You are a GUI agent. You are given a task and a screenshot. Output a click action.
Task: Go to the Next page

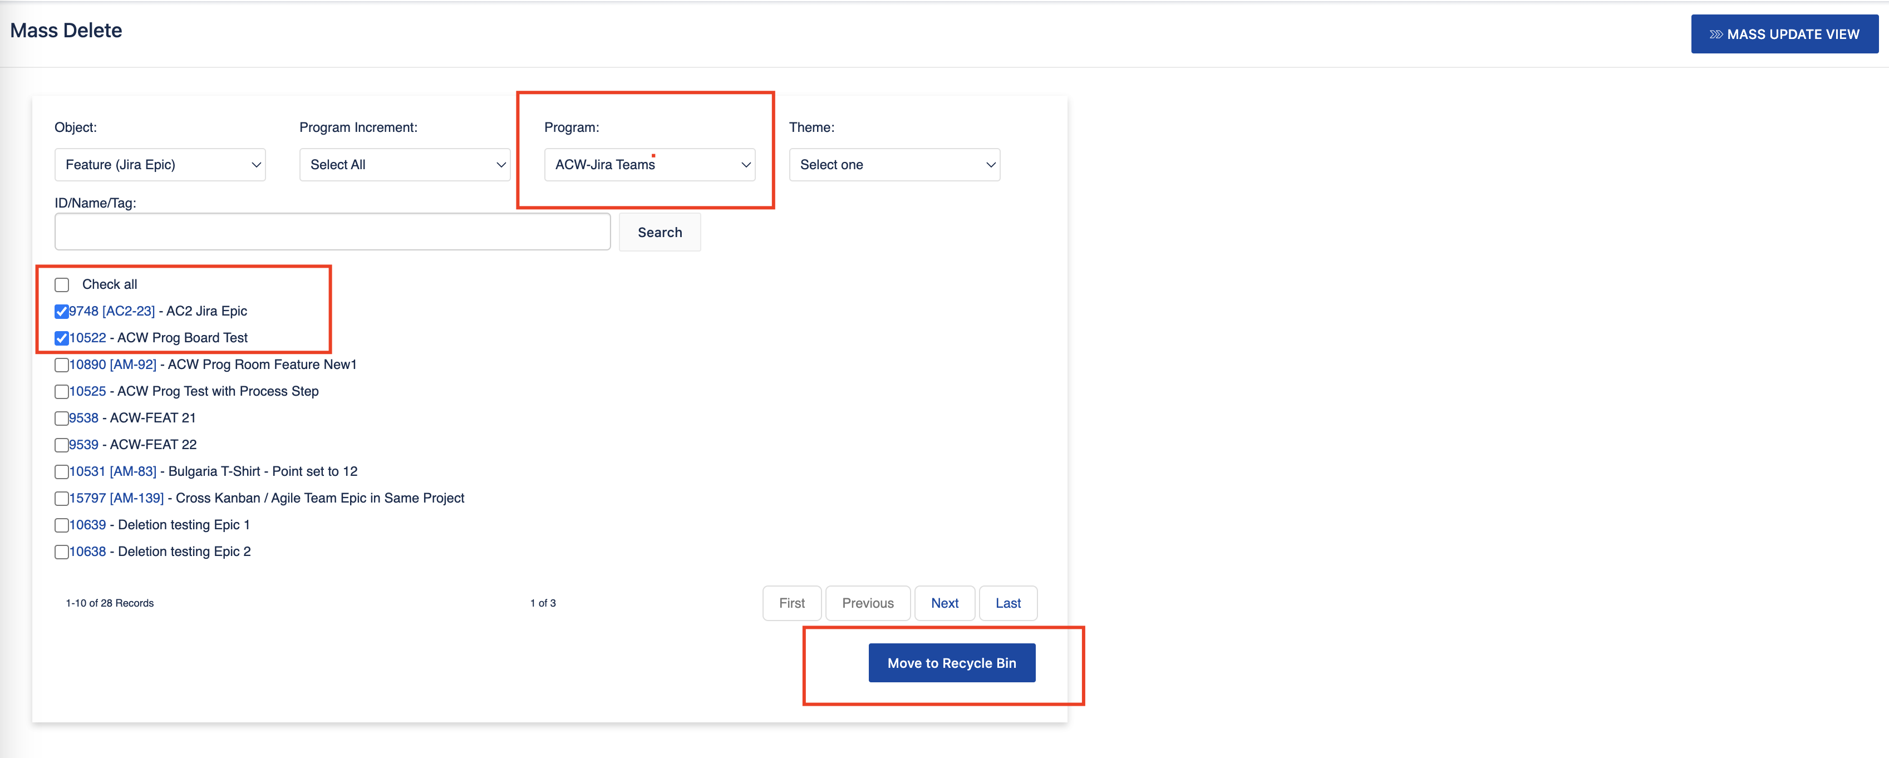point(944,603)
